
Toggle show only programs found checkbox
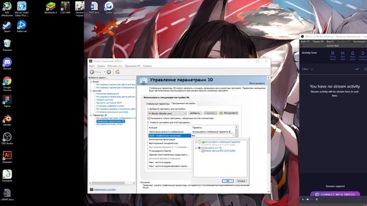[149, 118]
